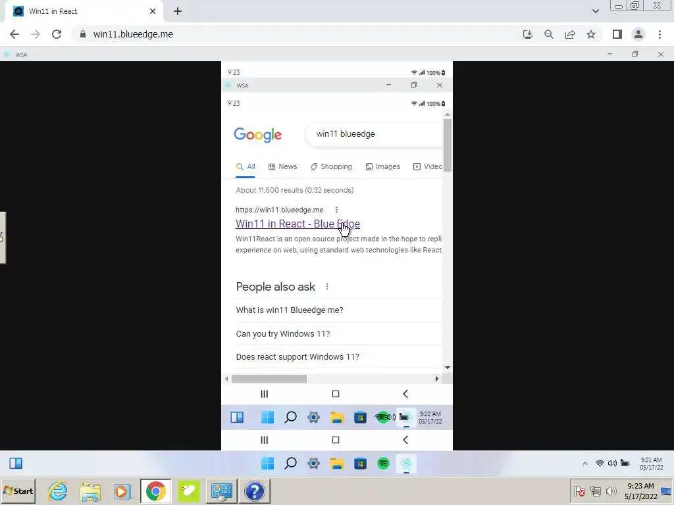
Task: Open options dots beside https://win11.blueedge.me
Action: pyautogui.click(x=336, y=210)
